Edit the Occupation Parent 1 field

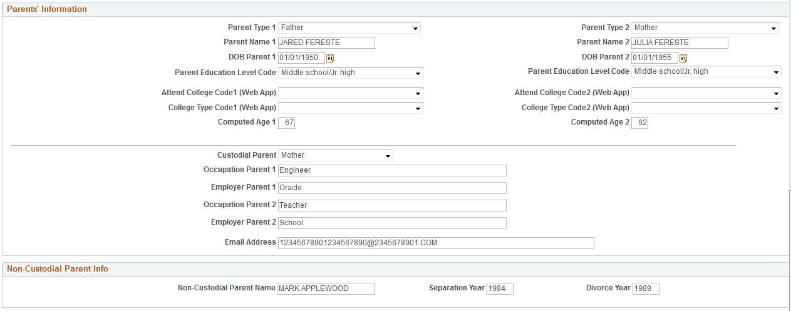pos(392,170)
